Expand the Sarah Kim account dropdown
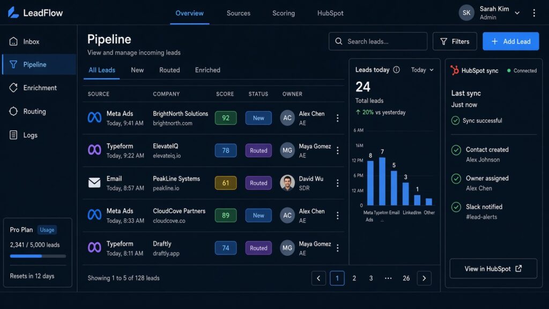The height and width of the screenshot is (309, 549). 517,13
